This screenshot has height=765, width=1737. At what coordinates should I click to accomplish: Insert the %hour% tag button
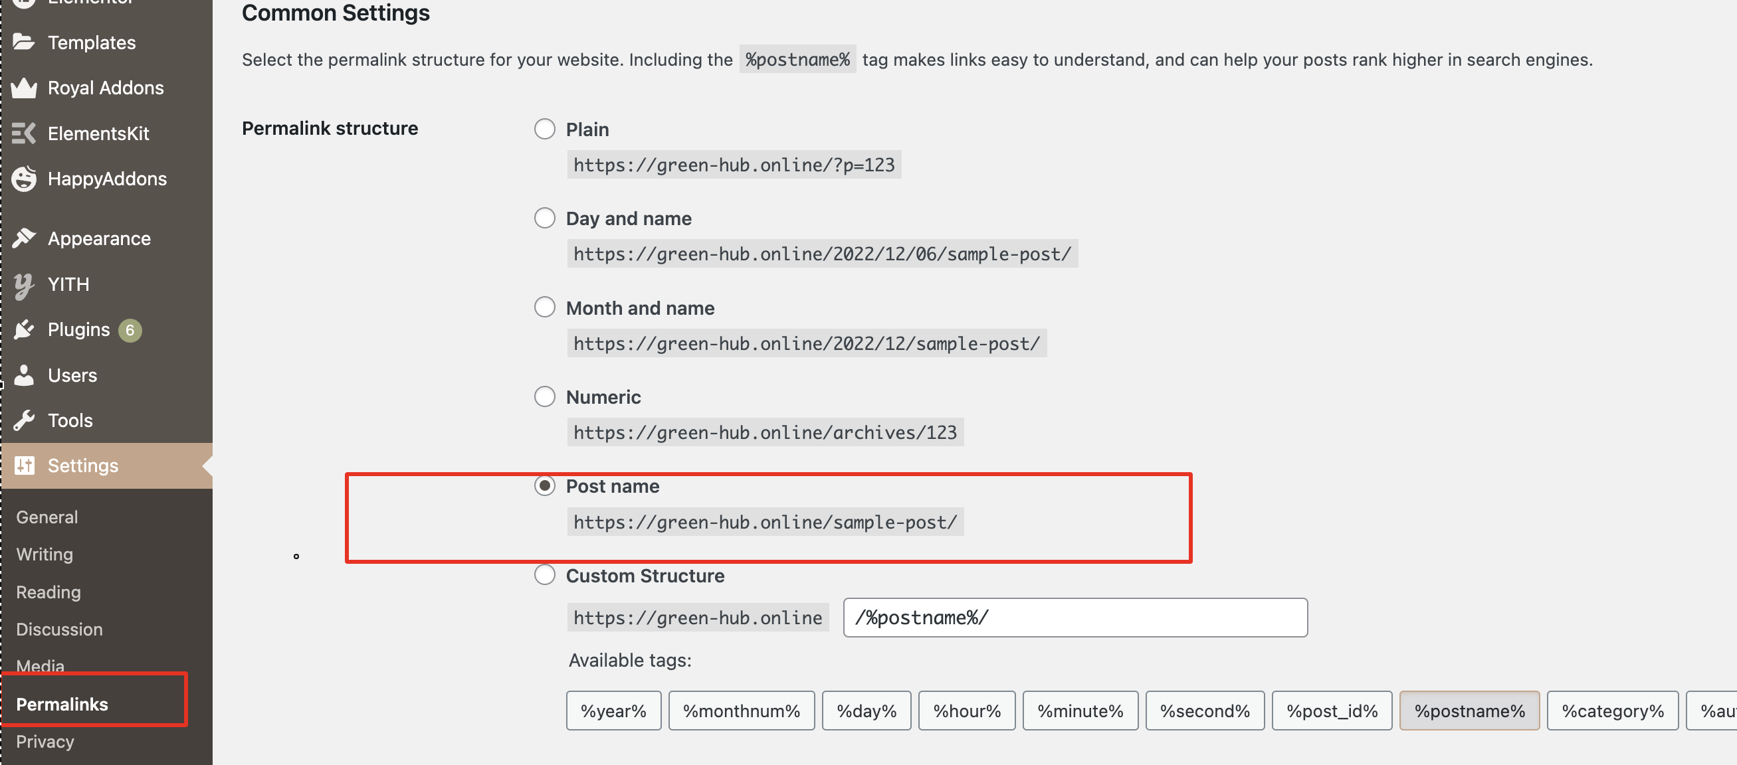[967, 711]
